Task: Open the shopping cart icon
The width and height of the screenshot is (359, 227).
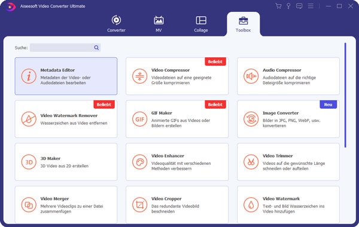Action: coord(278,6)
